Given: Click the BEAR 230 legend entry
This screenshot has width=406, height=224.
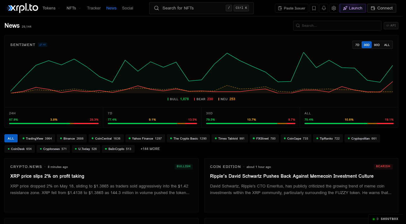Looking at the screenshot, I should 203,99.
